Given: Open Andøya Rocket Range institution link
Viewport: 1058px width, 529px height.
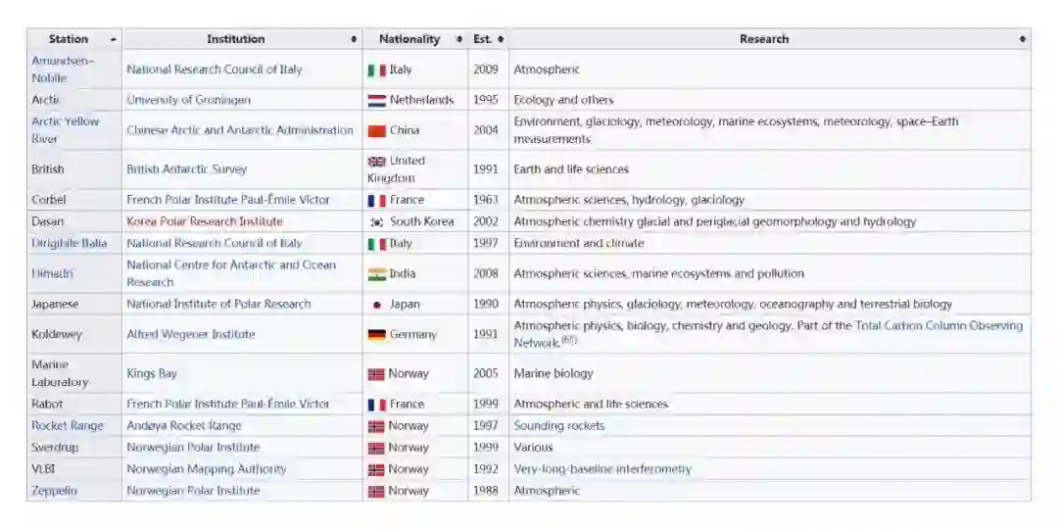Looking at the screenshot, I should click(184, 426).
